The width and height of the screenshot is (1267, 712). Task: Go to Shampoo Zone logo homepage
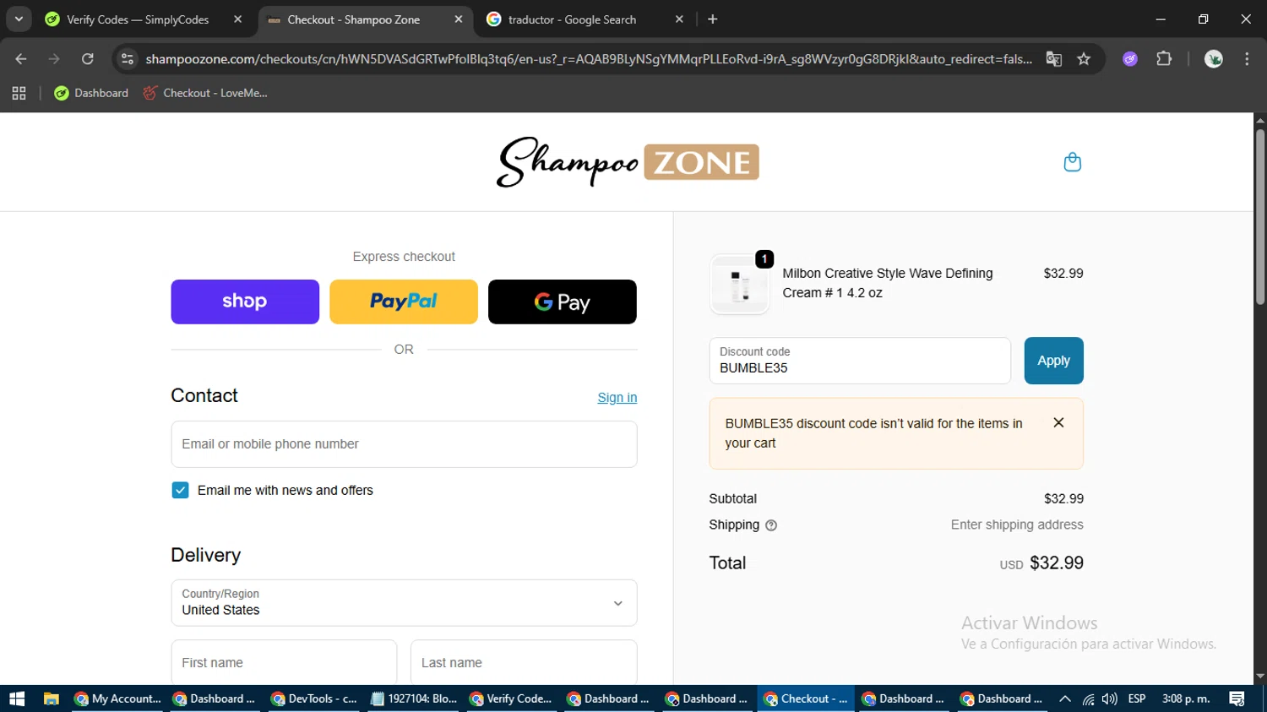click(628, 161)
